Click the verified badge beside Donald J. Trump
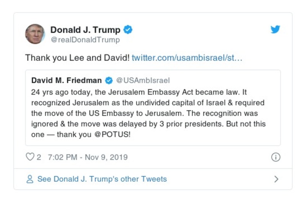306x205 pixels. [128, 30]
